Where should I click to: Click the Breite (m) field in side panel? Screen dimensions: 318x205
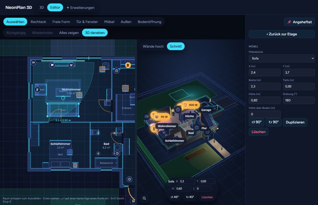(265, 86)
